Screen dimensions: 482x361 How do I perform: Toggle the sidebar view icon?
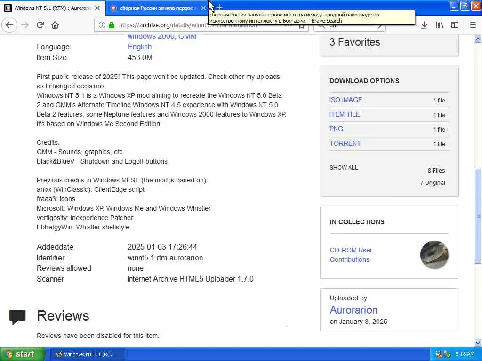[x=455, y=25]
